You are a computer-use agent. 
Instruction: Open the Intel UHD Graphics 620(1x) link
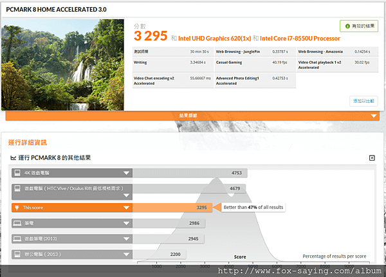pos(214,39)
